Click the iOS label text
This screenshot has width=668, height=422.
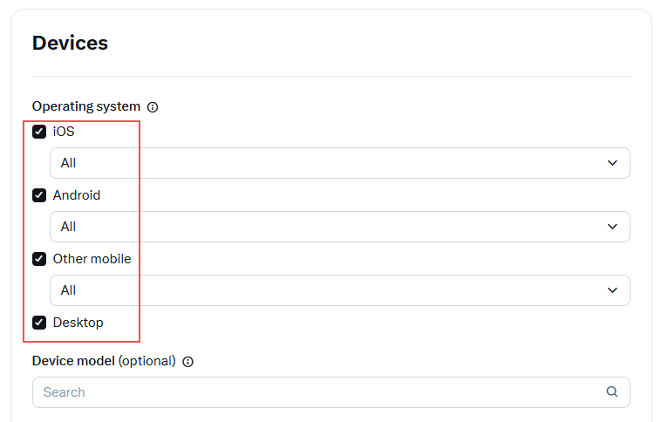[x=64, y=132]
